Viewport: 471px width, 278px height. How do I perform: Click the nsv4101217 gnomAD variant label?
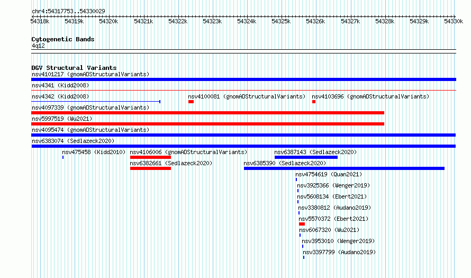[x=90, y=74]
